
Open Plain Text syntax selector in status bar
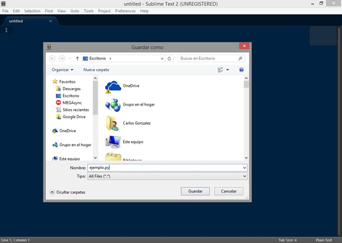323,240
